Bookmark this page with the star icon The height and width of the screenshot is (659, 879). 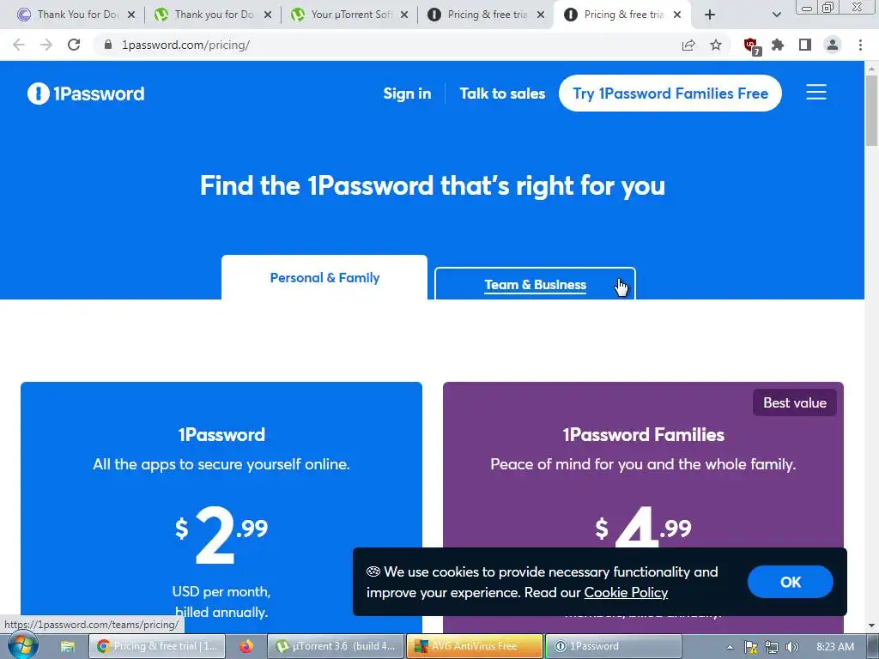(716, 45)
